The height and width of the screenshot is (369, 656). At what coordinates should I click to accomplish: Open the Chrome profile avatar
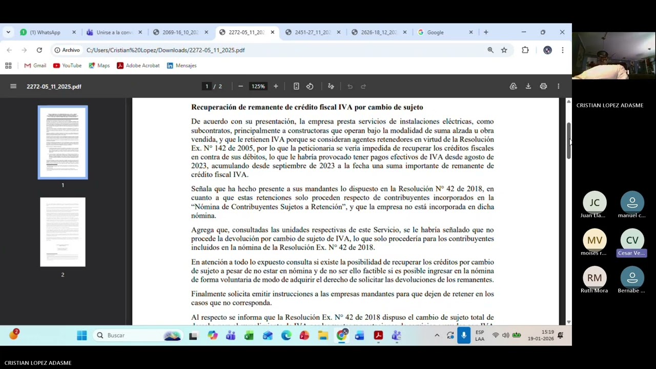pos(548,50)
